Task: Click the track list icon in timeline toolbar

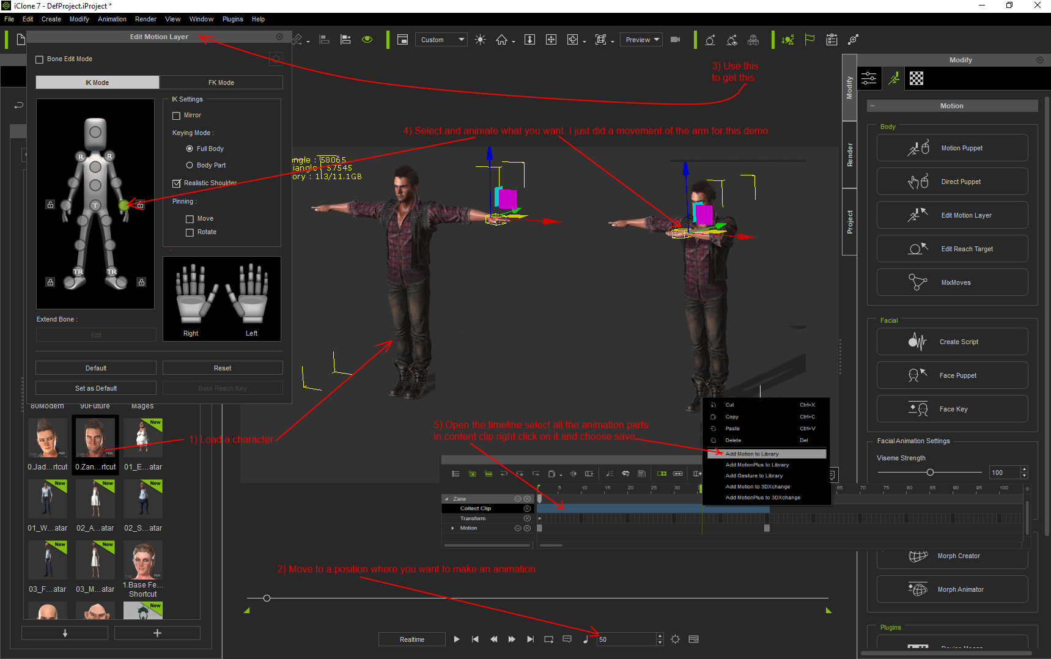Action: [x=455, y=474]
